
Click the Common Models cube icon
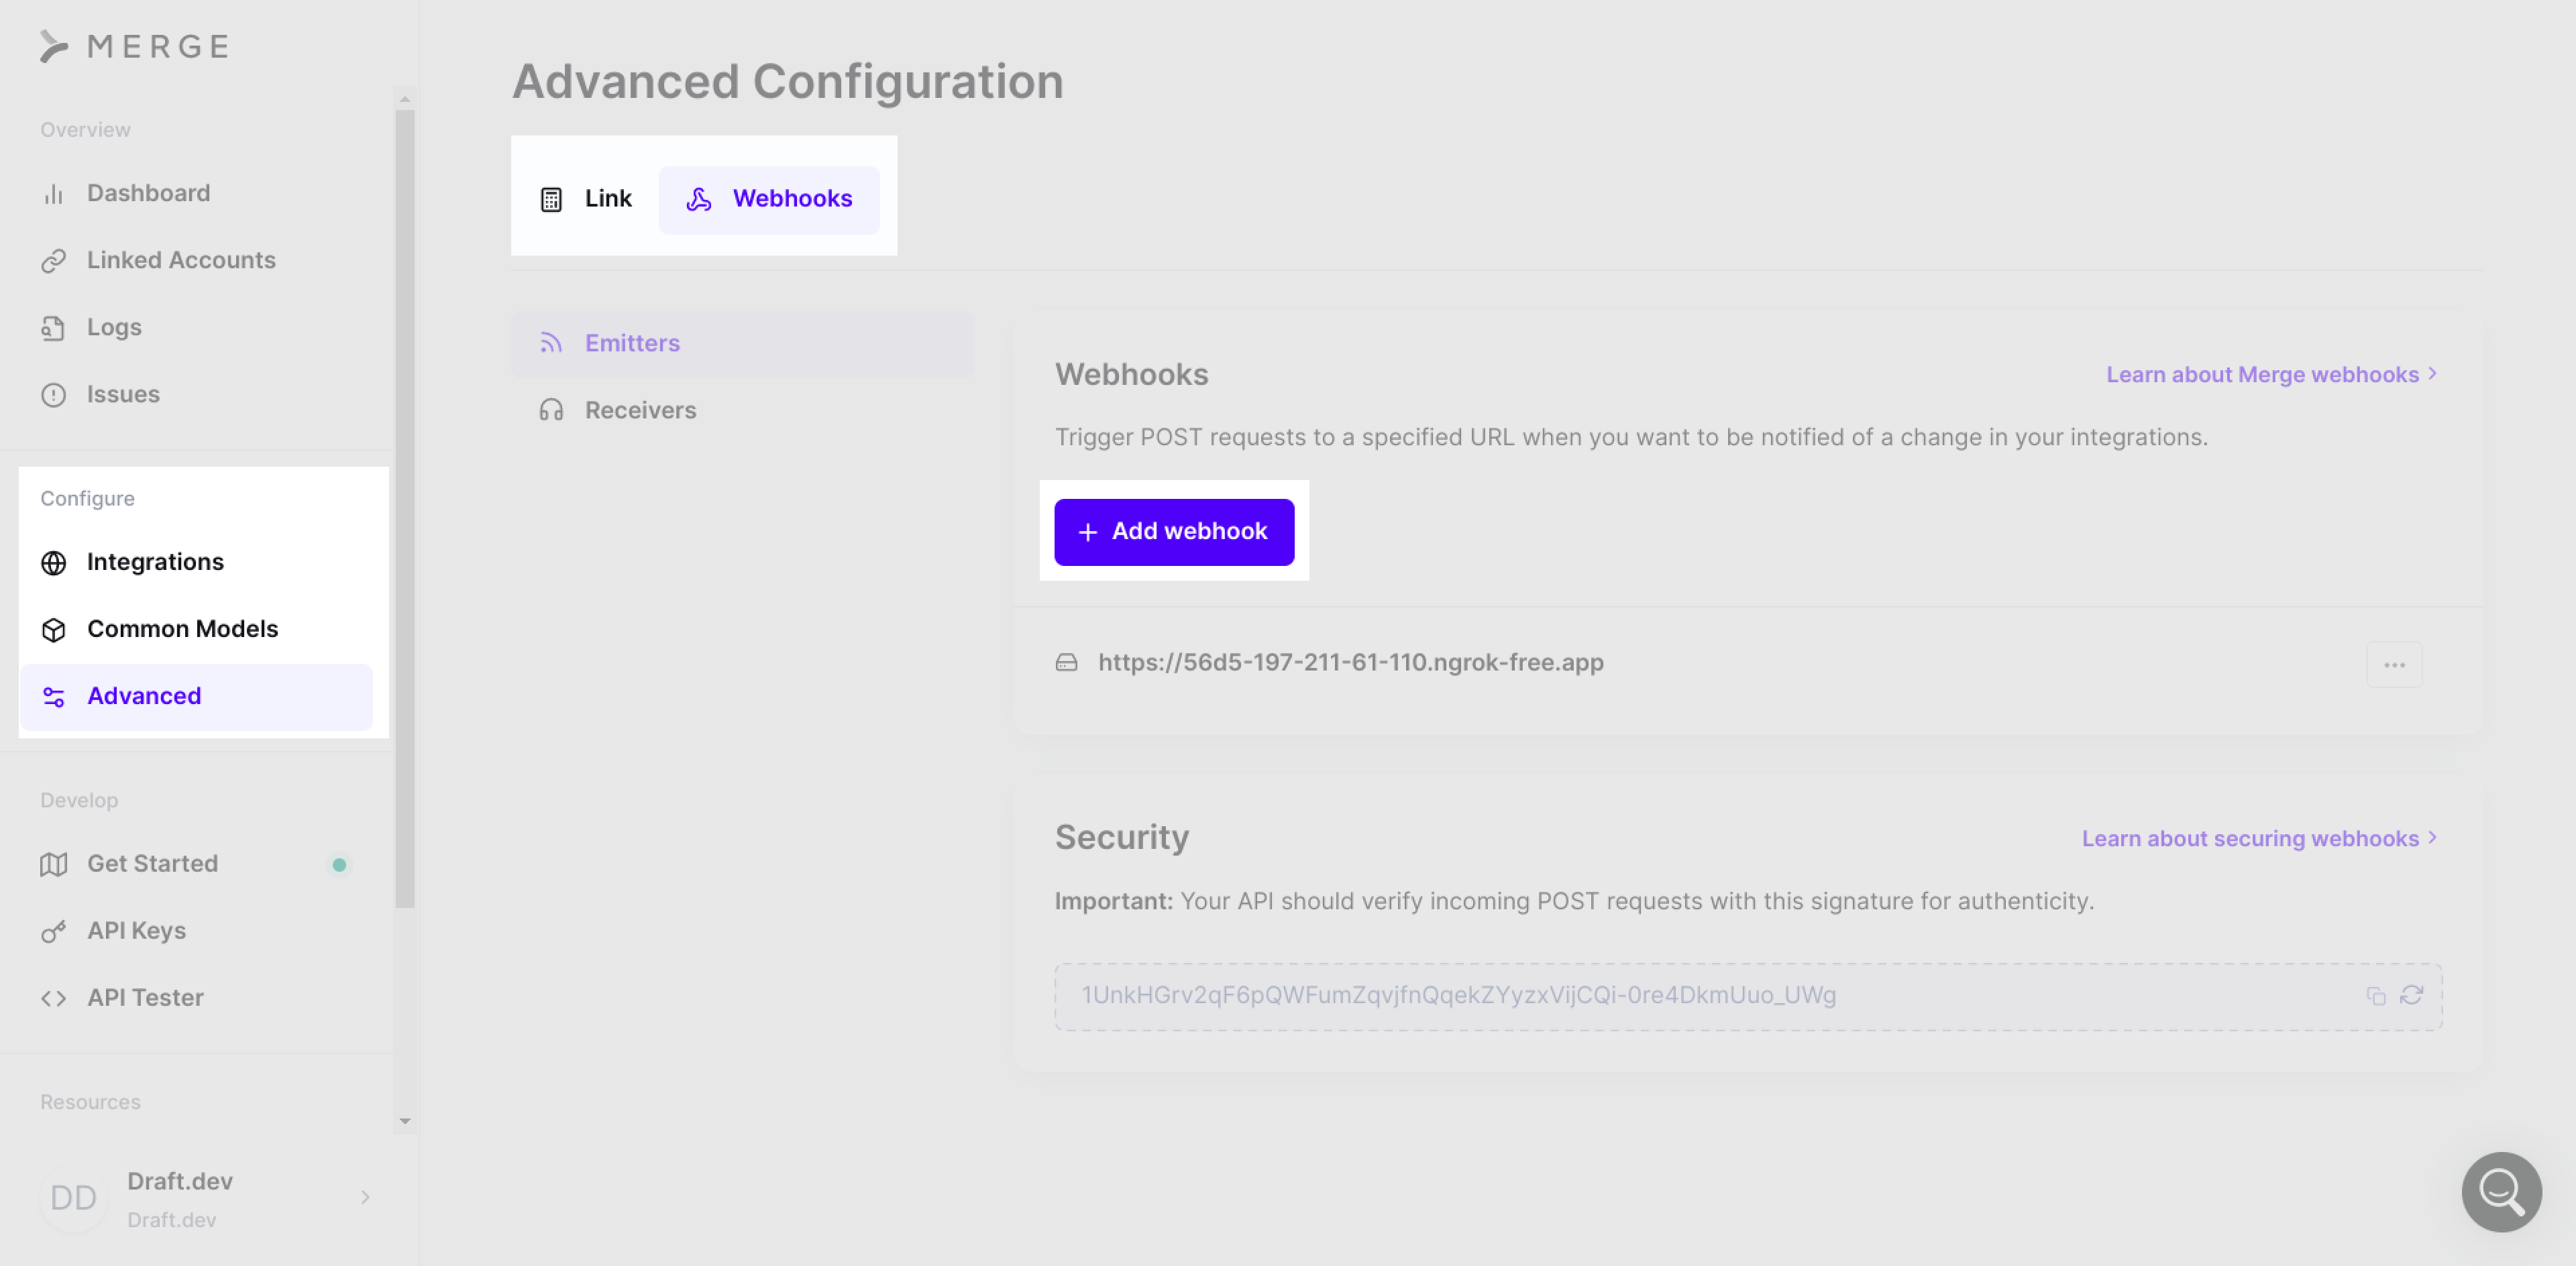point(54,628)
